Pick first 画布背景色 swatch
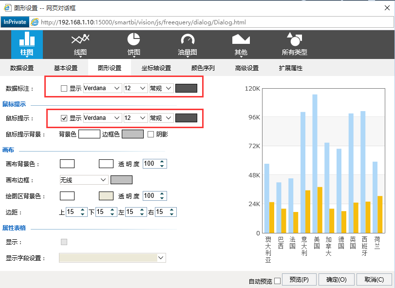The height and width of the screenshot is (288, 395). pyautogui.click(x=67, y=164)
